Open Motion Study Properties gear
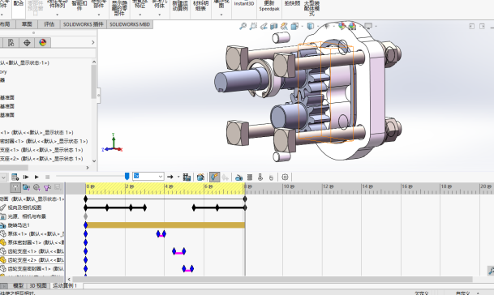The height and width of the screenshot is (295, 494). click(285, 177)
